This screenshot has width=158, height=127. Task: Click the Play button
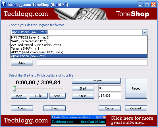coord(19,96)
